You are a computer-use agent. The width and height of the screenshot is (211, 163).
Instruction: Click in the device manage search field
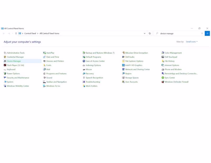[180, 34]
